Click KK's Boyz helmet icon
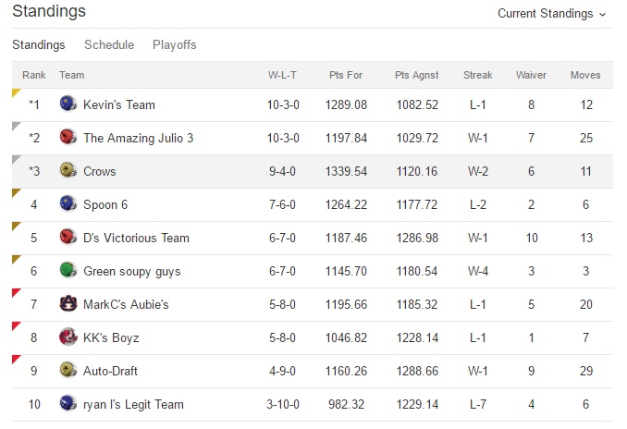This screenshot has width=627, height=429. (x=68, y=337)
